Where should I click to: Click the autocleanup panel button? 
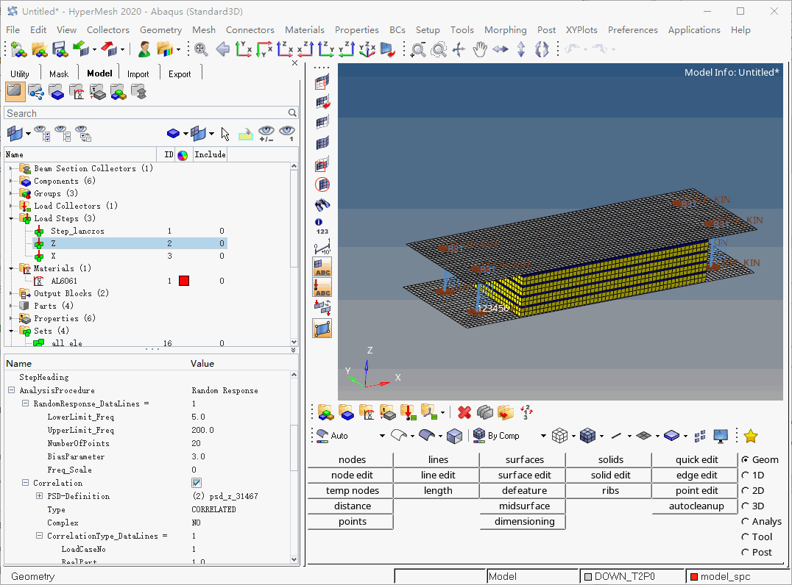click(x=696, y=506)
